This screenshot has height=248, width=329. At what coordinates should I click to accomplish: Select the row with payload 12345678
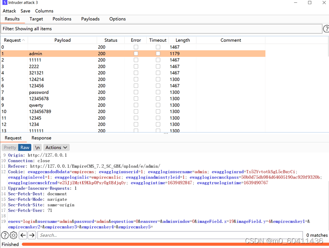(133, 99)
